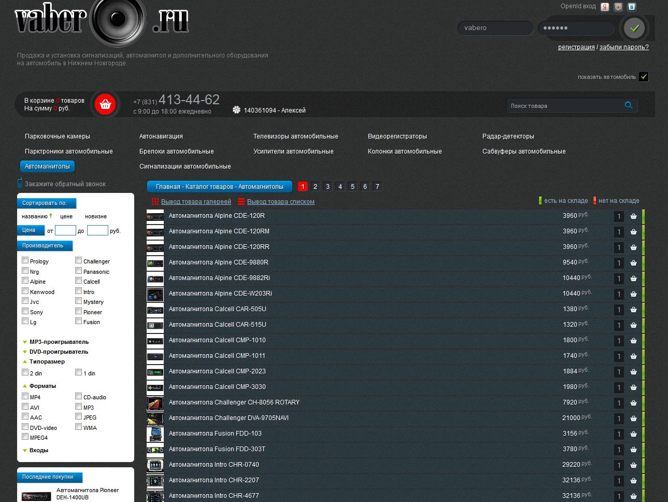Add Alpine CDE-W203Ri to basket
Image resolution: width=668 pixels, height=502 pixels.
[633, 294]
